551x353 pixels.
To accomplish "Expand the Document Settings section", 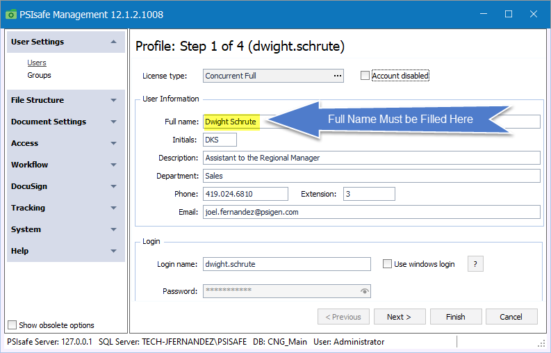I will pyautogui.click(x=66, y=122).
